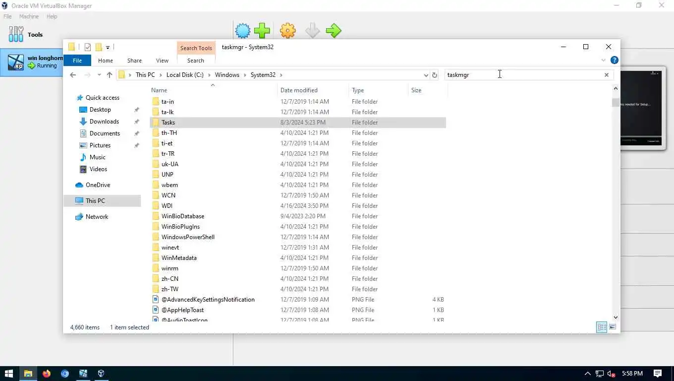Expand the ribbon with the chevron

(x=603, y=60)
